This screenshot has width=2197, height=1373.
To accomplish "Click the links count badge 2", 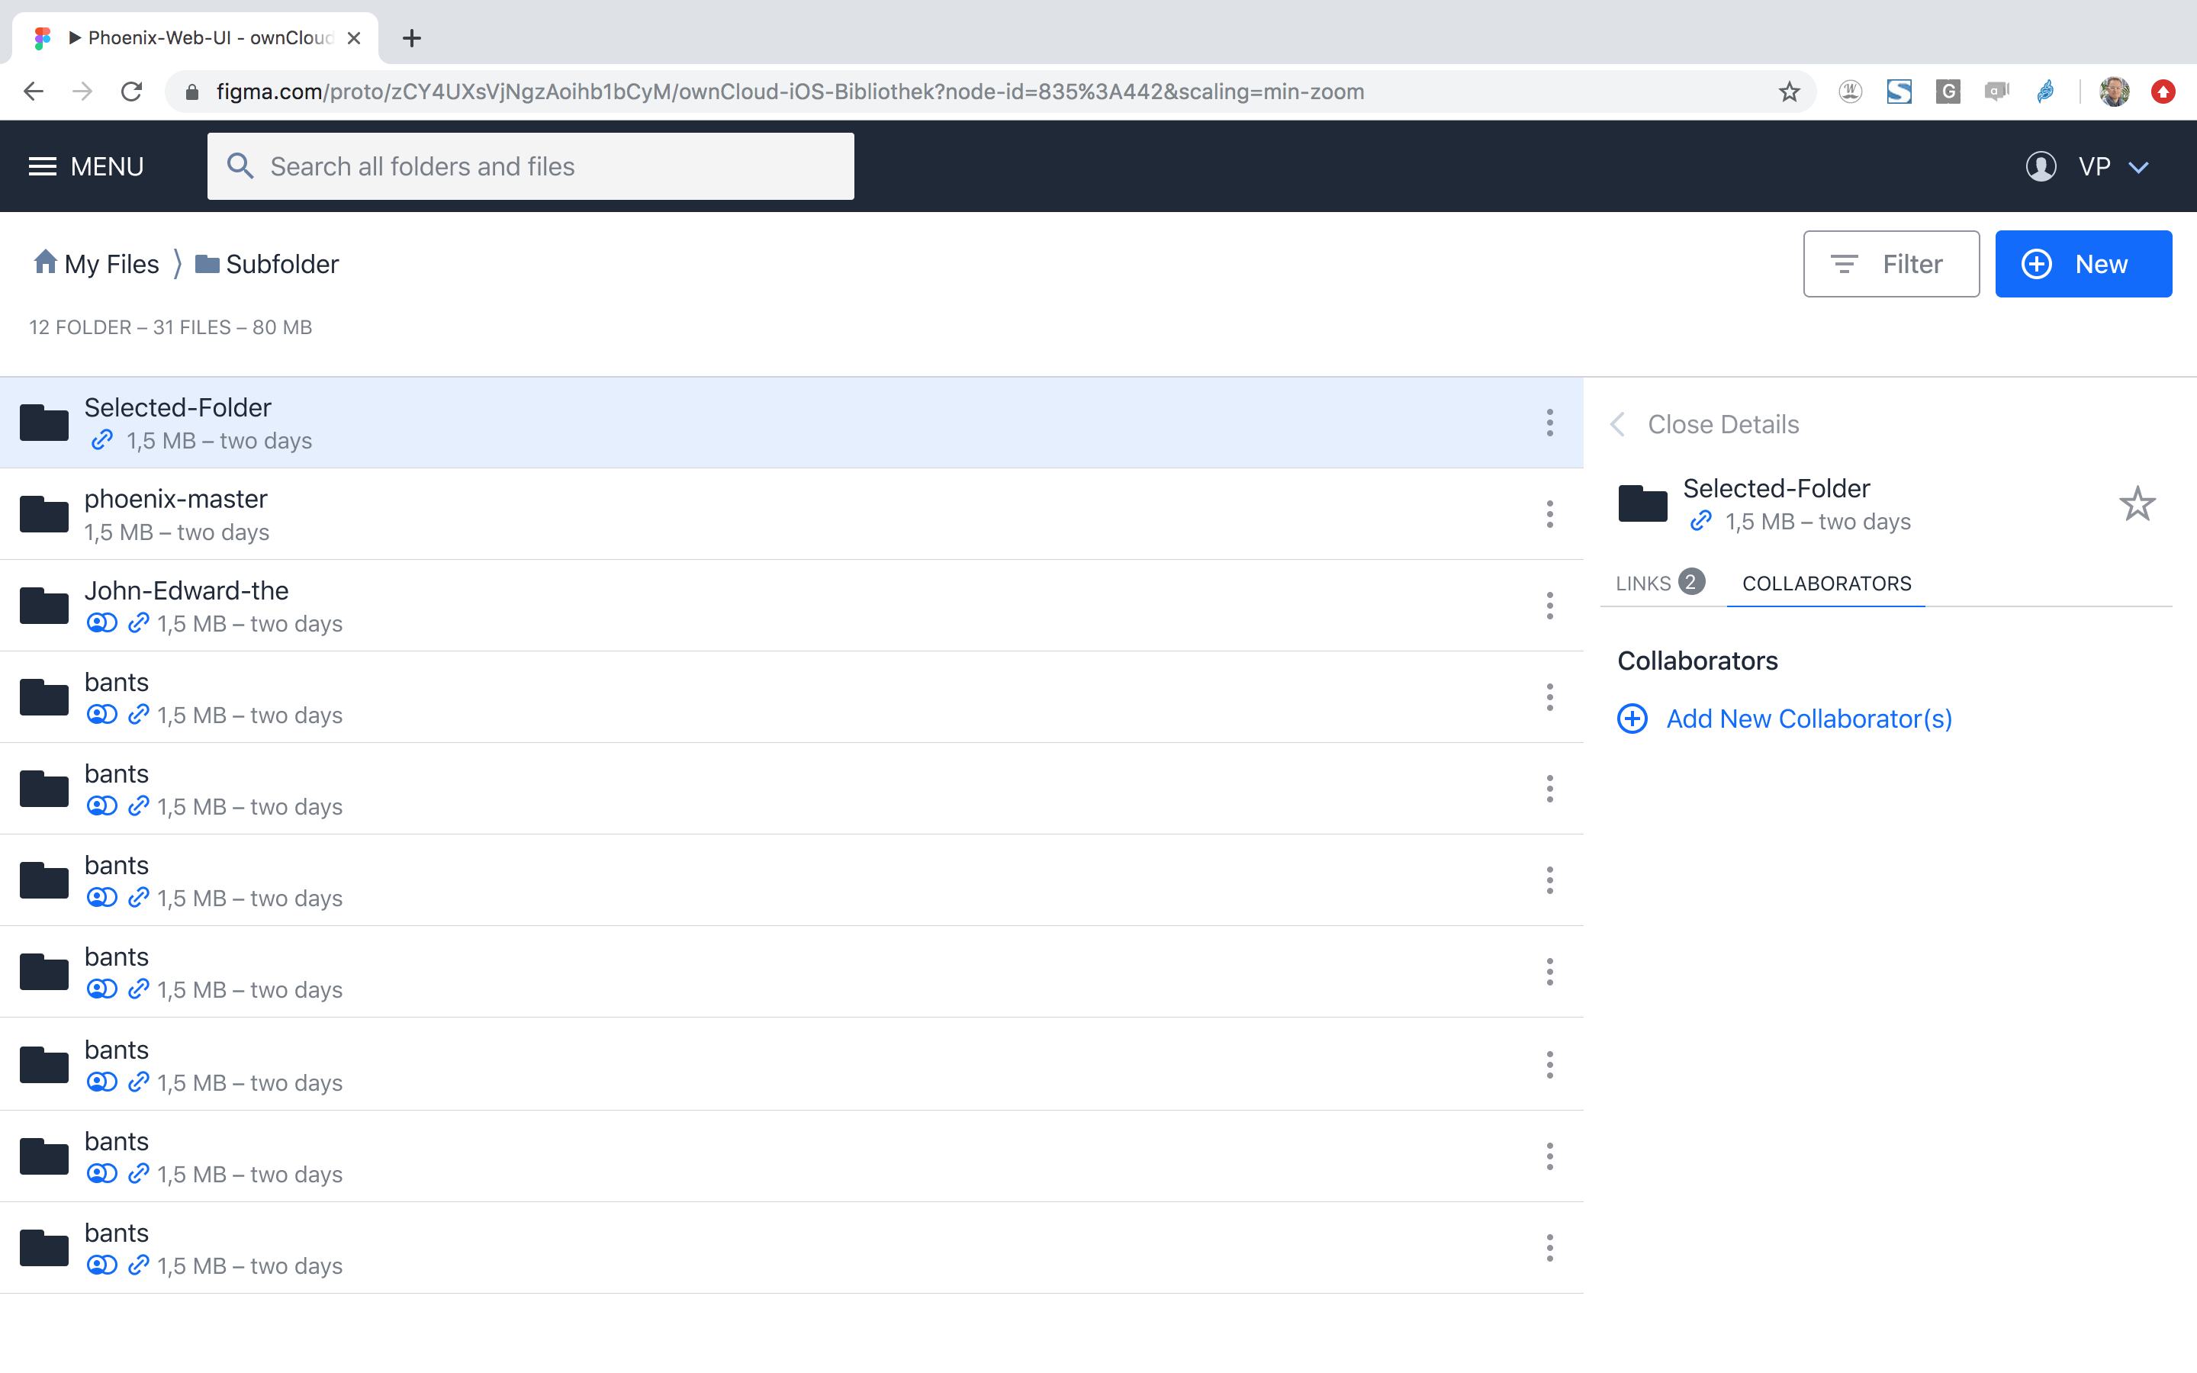I will tap(1690, 581).
